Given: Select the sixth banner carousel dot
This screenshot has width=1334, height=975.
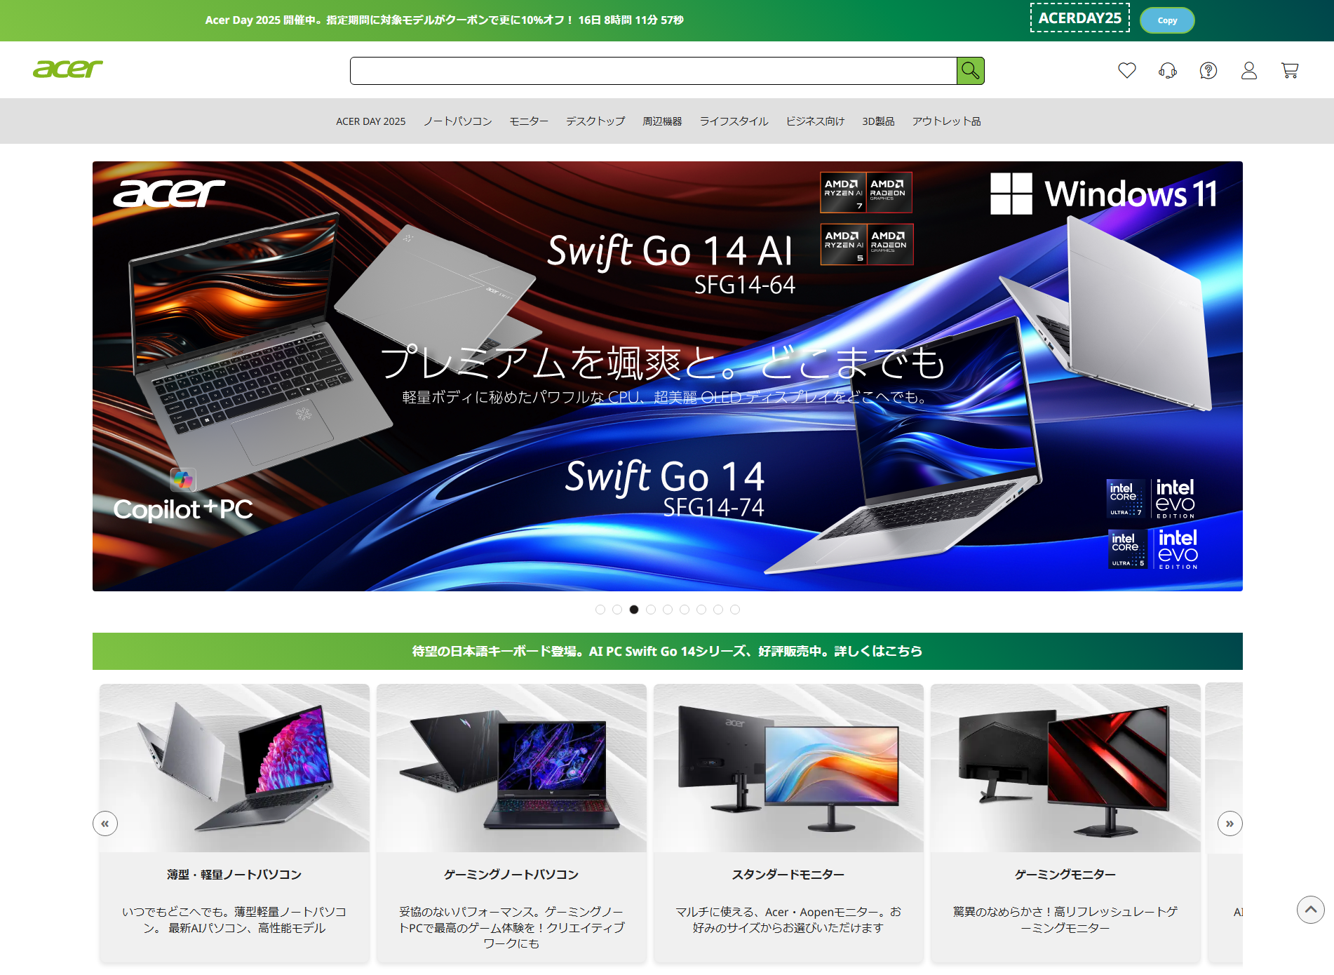Looking at the screenshot, I should (x=685, y=610).
